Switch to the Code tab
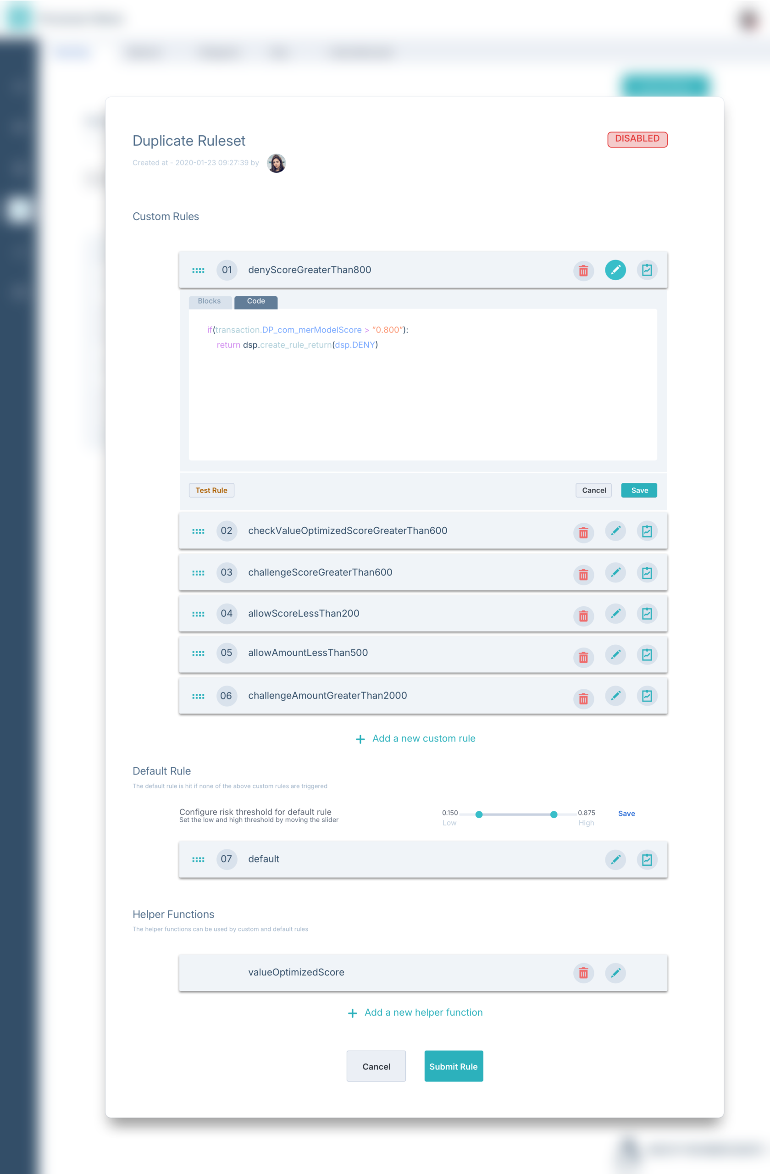The height and width of the screenshot is (1174, 770). click(255, 301)
